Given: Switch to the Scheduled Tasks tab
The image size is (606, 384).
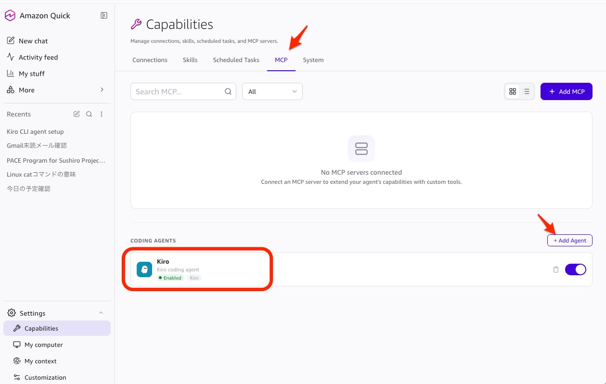Looking at the screenshot, I should click(236, 60).
